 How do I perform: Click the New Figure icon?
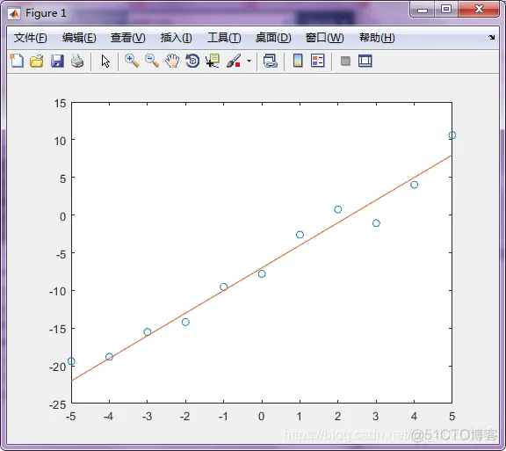(x=17, y=61)
